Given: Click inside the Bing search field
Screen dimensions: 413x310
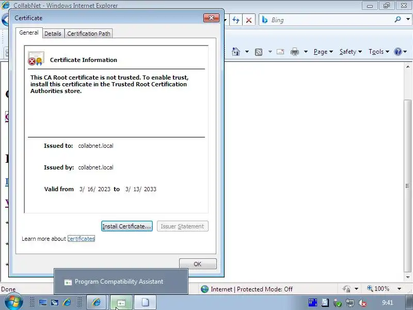Looking at the screenshot, I should click(329, 20).
